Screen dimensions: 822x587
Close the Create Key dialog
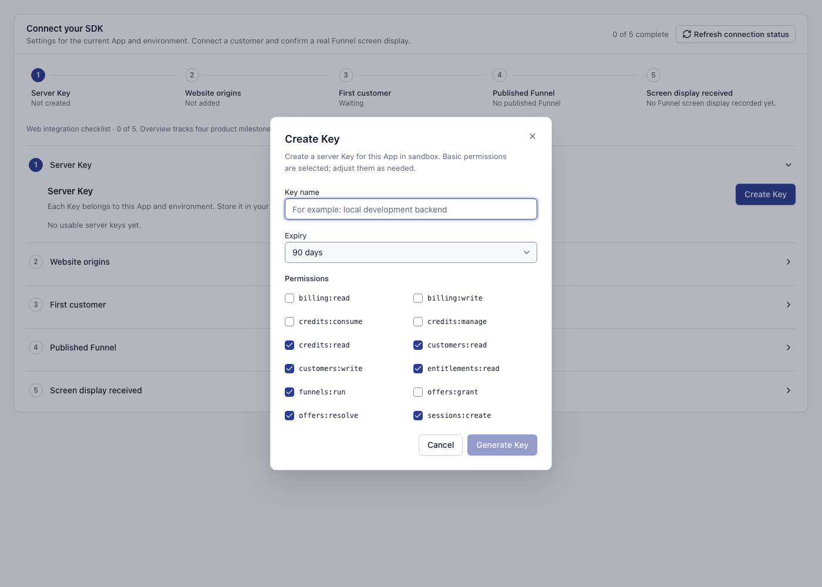[533, 136]
